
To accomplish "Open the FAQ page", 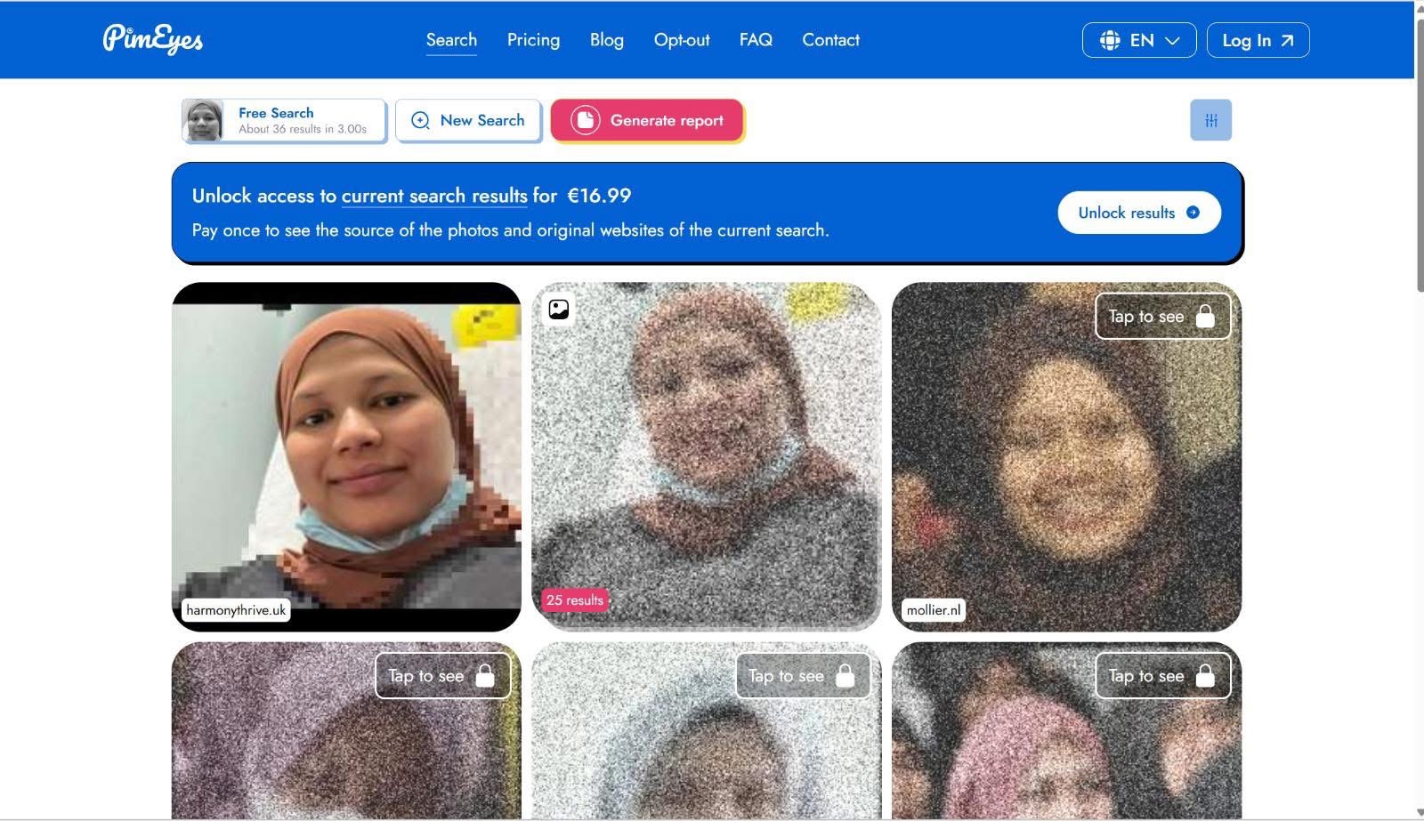I will (x=756, y=40).
